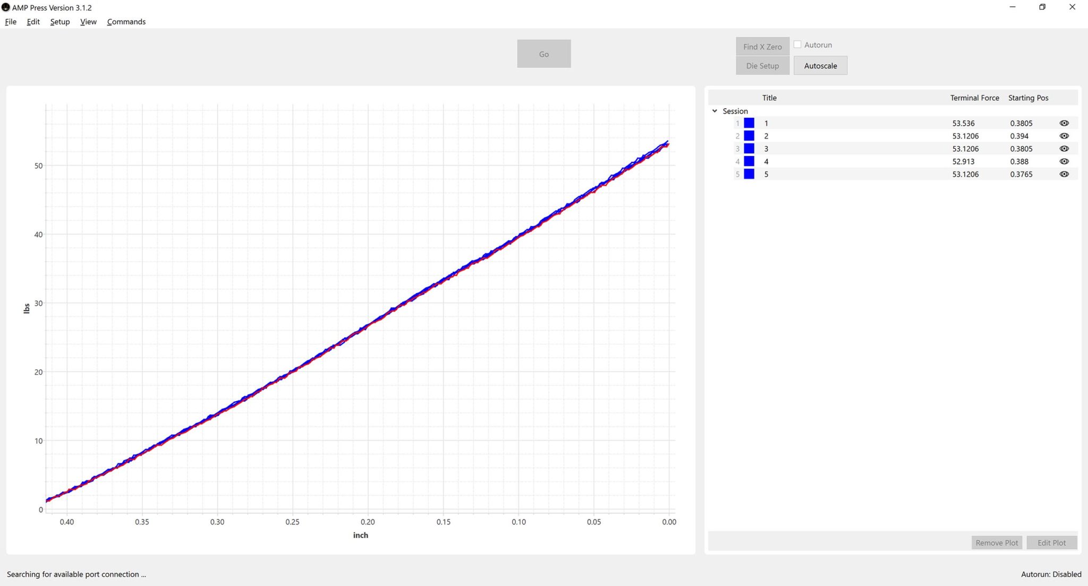Open the Setup menu

[59, 22]
